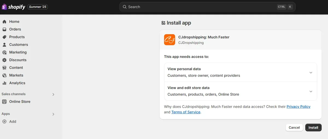Open the Privacy Policy link
The image size is (328, 139).
pos(298,107)
